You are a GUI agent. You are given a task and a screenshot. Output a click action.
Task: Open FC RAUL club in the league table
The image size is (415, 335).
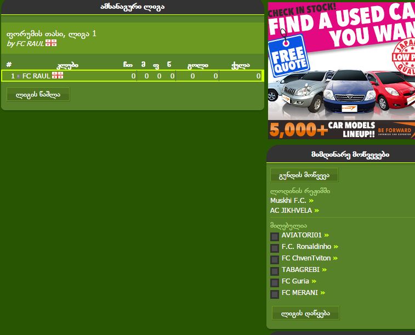pyautogui.click(x=36, y=76)
